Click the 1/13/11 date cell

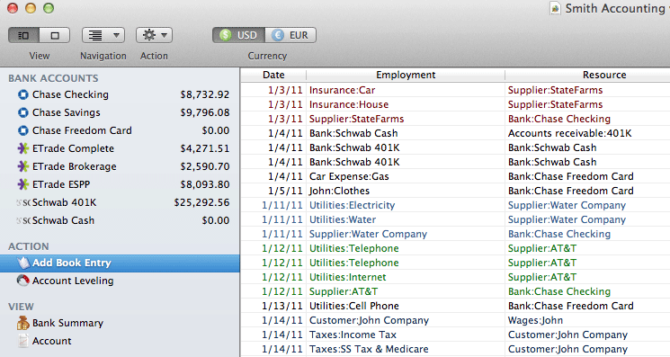(282, 306)
